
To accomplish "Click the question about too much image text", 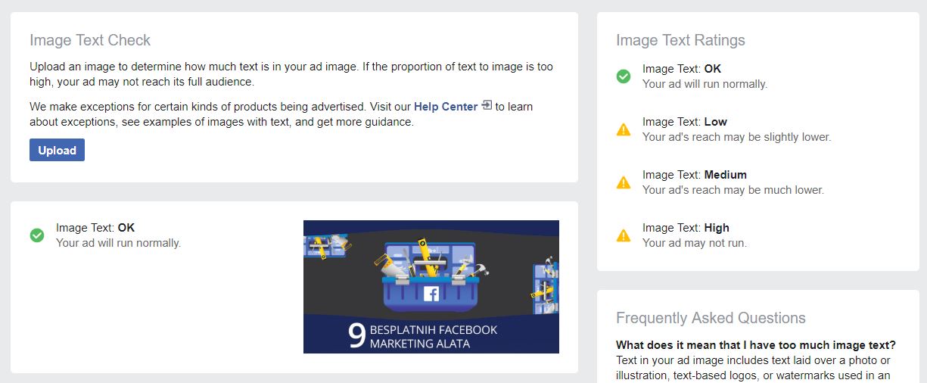I will pyautogui.click(x=755, y=346).
